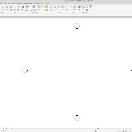Screen dimensions: 132x132
Task: Switch to the Ideate Software tab
Action: click(x=28, y=3)
